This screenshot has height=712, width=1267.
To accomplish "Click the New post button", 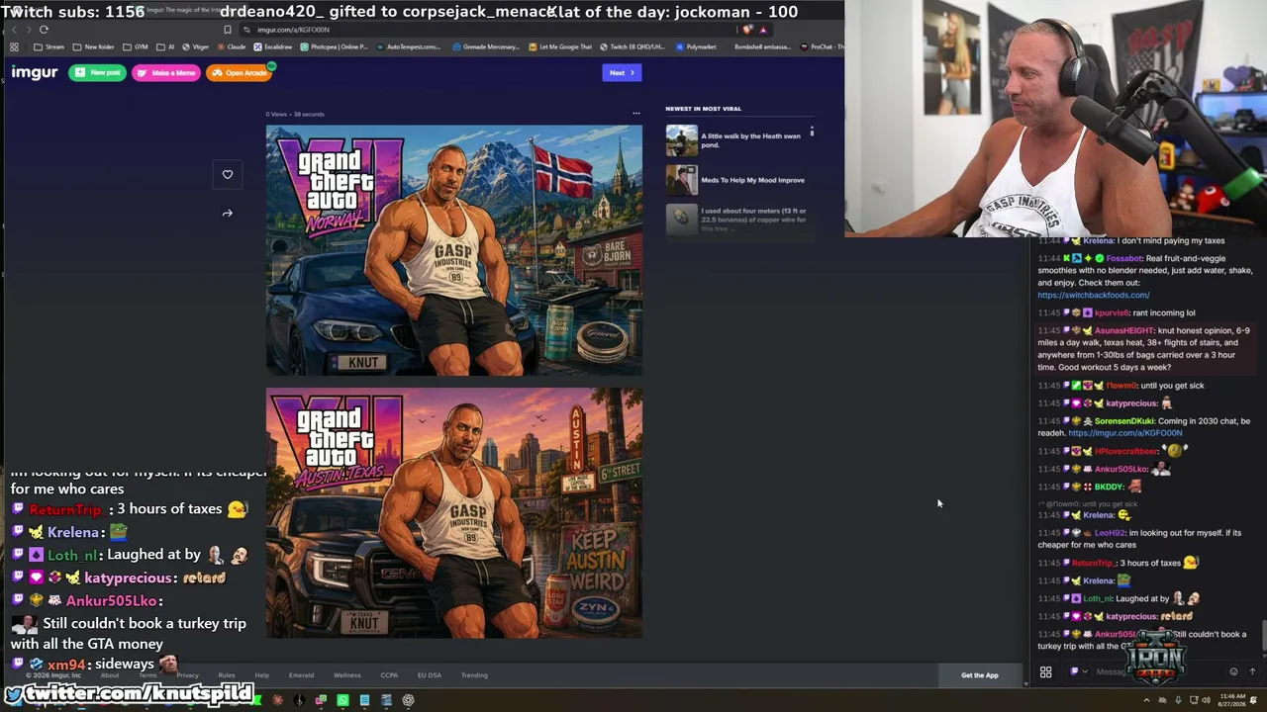I will tap(97, 72).
